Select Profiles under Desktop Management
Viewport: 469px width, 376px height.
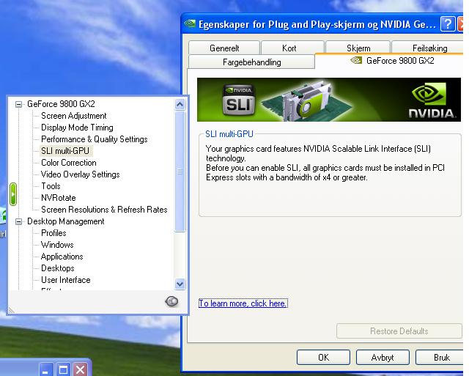pos(53,233)
